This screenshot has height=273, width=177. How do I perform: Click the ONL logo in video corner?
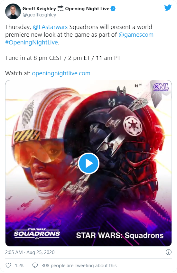pyautogui.click(x=161, y=87)
